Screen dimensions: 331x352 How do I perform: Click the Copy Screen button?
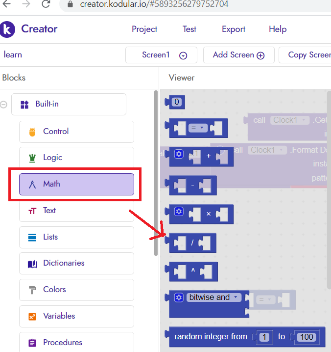coord(305,55)
